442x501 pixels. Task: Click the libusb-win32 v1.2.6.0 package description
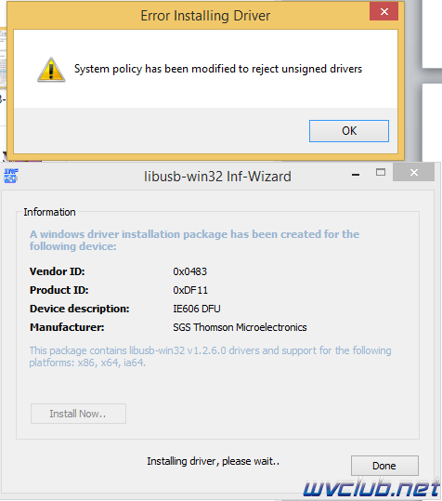pos(210,357)
